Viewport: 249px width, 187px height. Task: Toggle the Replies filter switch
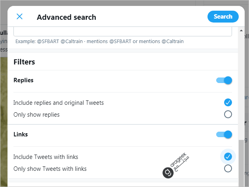click(224, 80)
